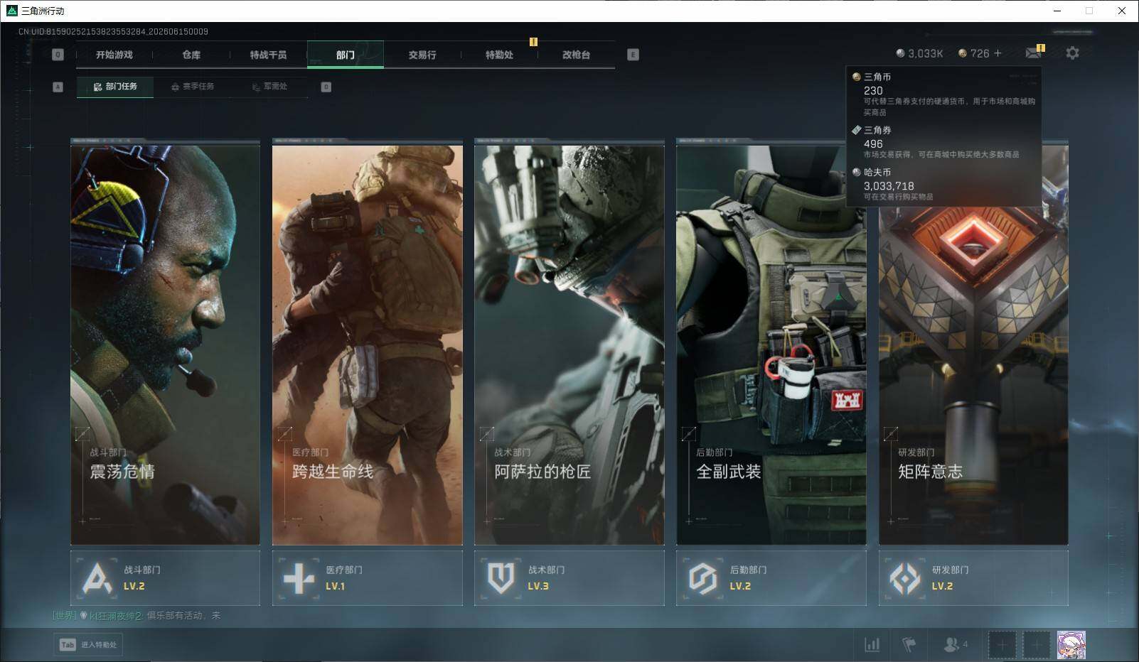
Task: Click the 后勤部门 hexagon icon
Action: pyautogui.click(x=702, y=578)
